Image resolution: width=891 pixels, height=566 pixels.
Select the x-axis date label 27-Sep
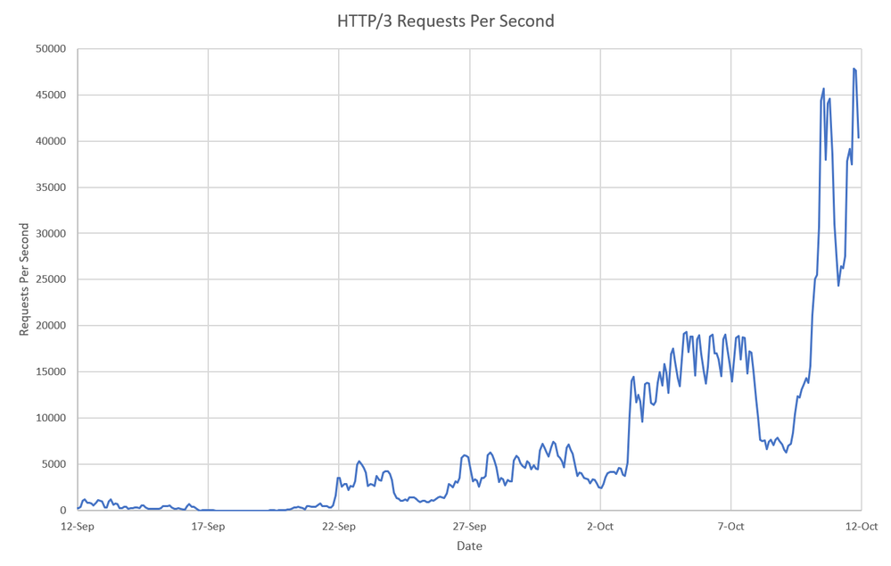tap(469, 527)
